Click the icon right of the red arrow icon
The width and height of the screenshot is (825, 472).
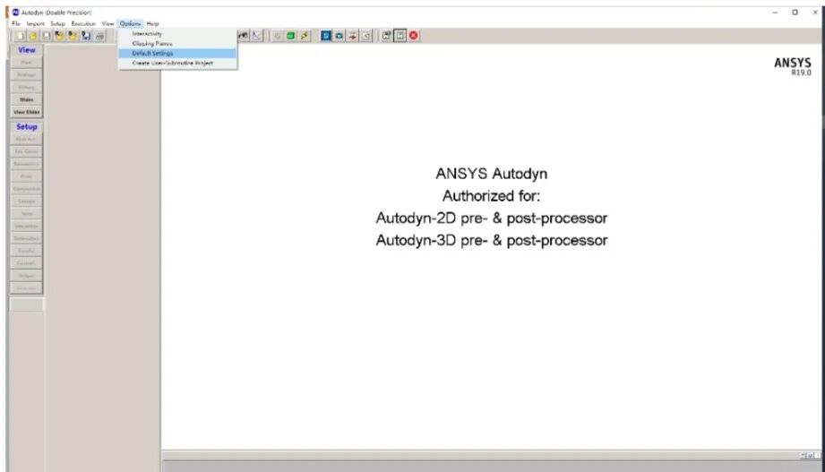click(366, 36)
